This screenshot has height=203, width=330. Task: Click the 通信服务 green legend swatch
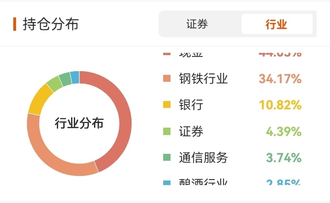coord(167,158)
